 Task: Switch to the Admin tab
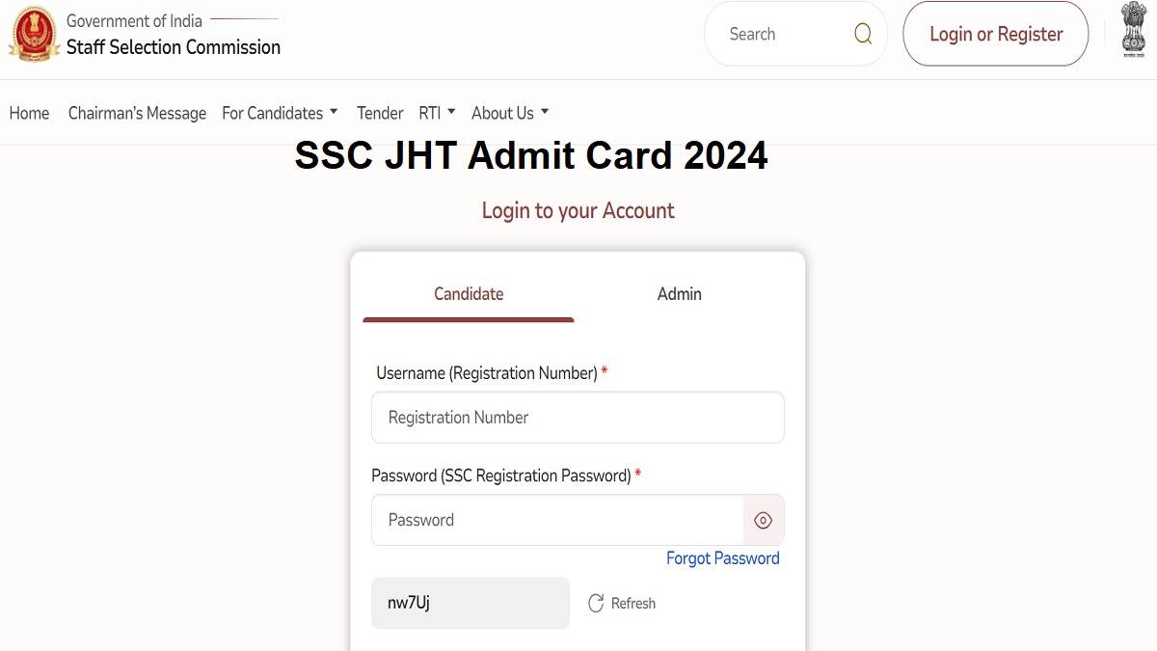(679, 294)
